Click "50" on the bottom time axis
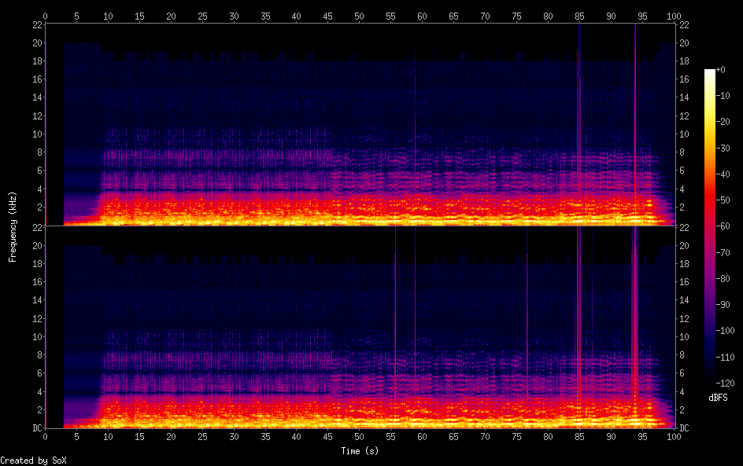The width and height of the screenshot is (743, 466). pos(359,437)
